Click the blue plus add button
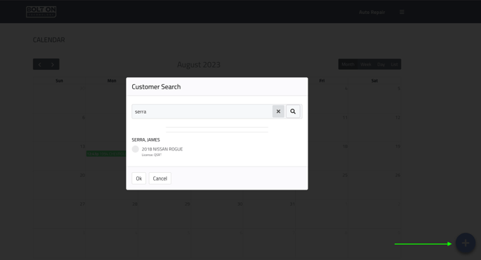 [466, 243]
